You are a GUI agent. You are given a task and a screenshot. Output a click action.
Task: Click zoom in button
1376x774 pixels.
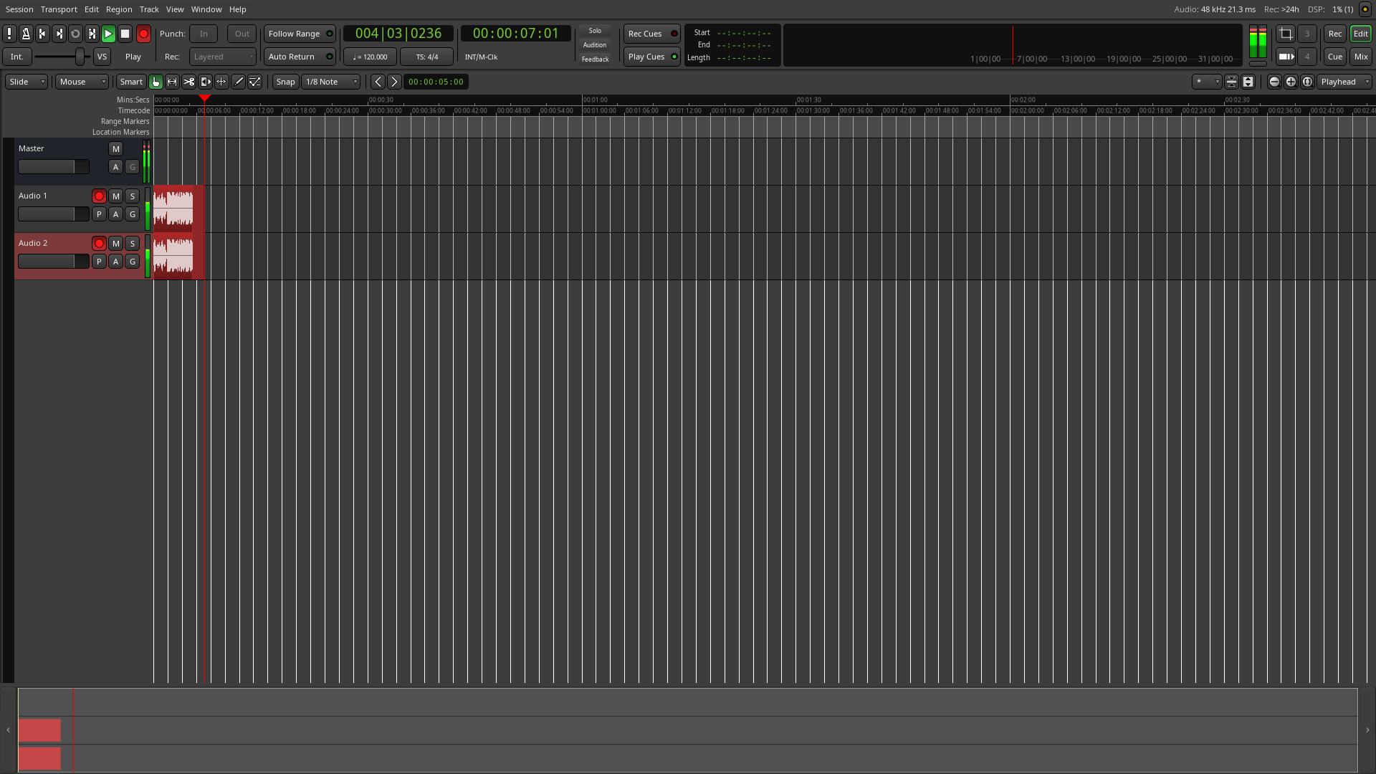(x=1291, y=82)
